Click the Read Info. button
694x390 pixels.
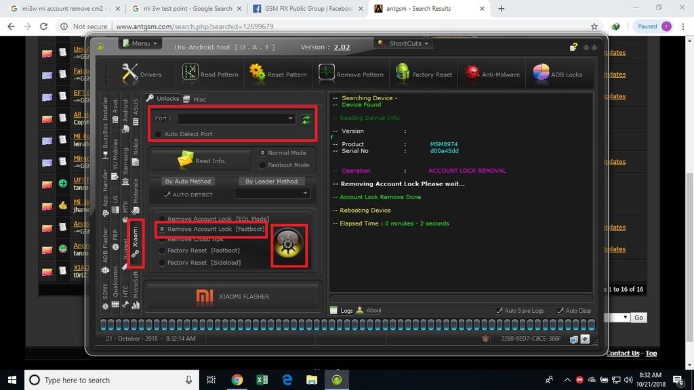(x=202, y=160)
